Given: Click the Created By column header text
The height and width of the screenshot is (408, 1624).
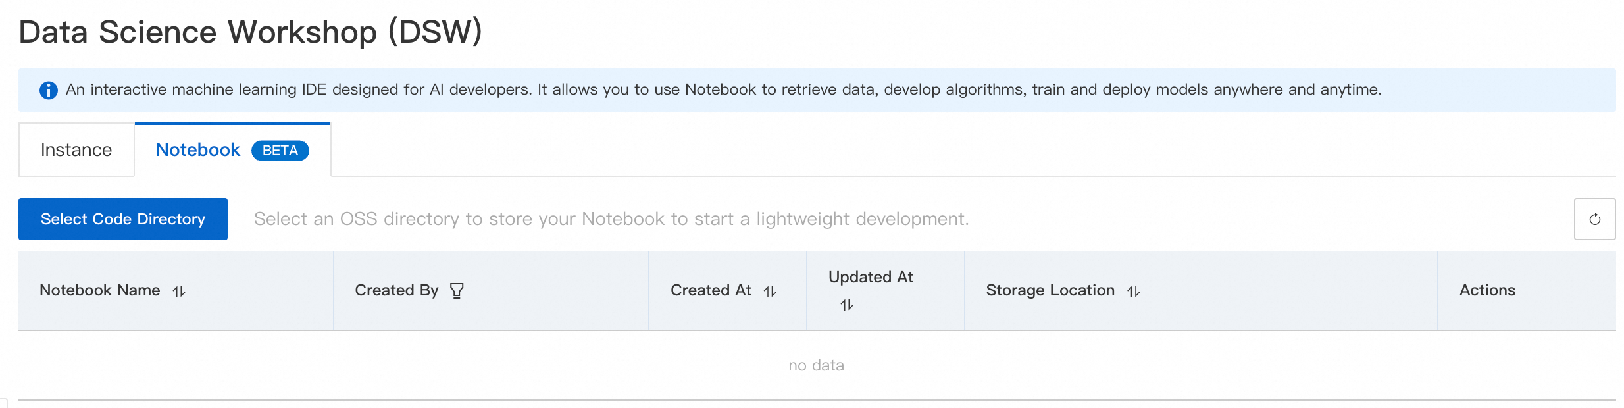Looking at the screenshot, I should pos(396,290).
